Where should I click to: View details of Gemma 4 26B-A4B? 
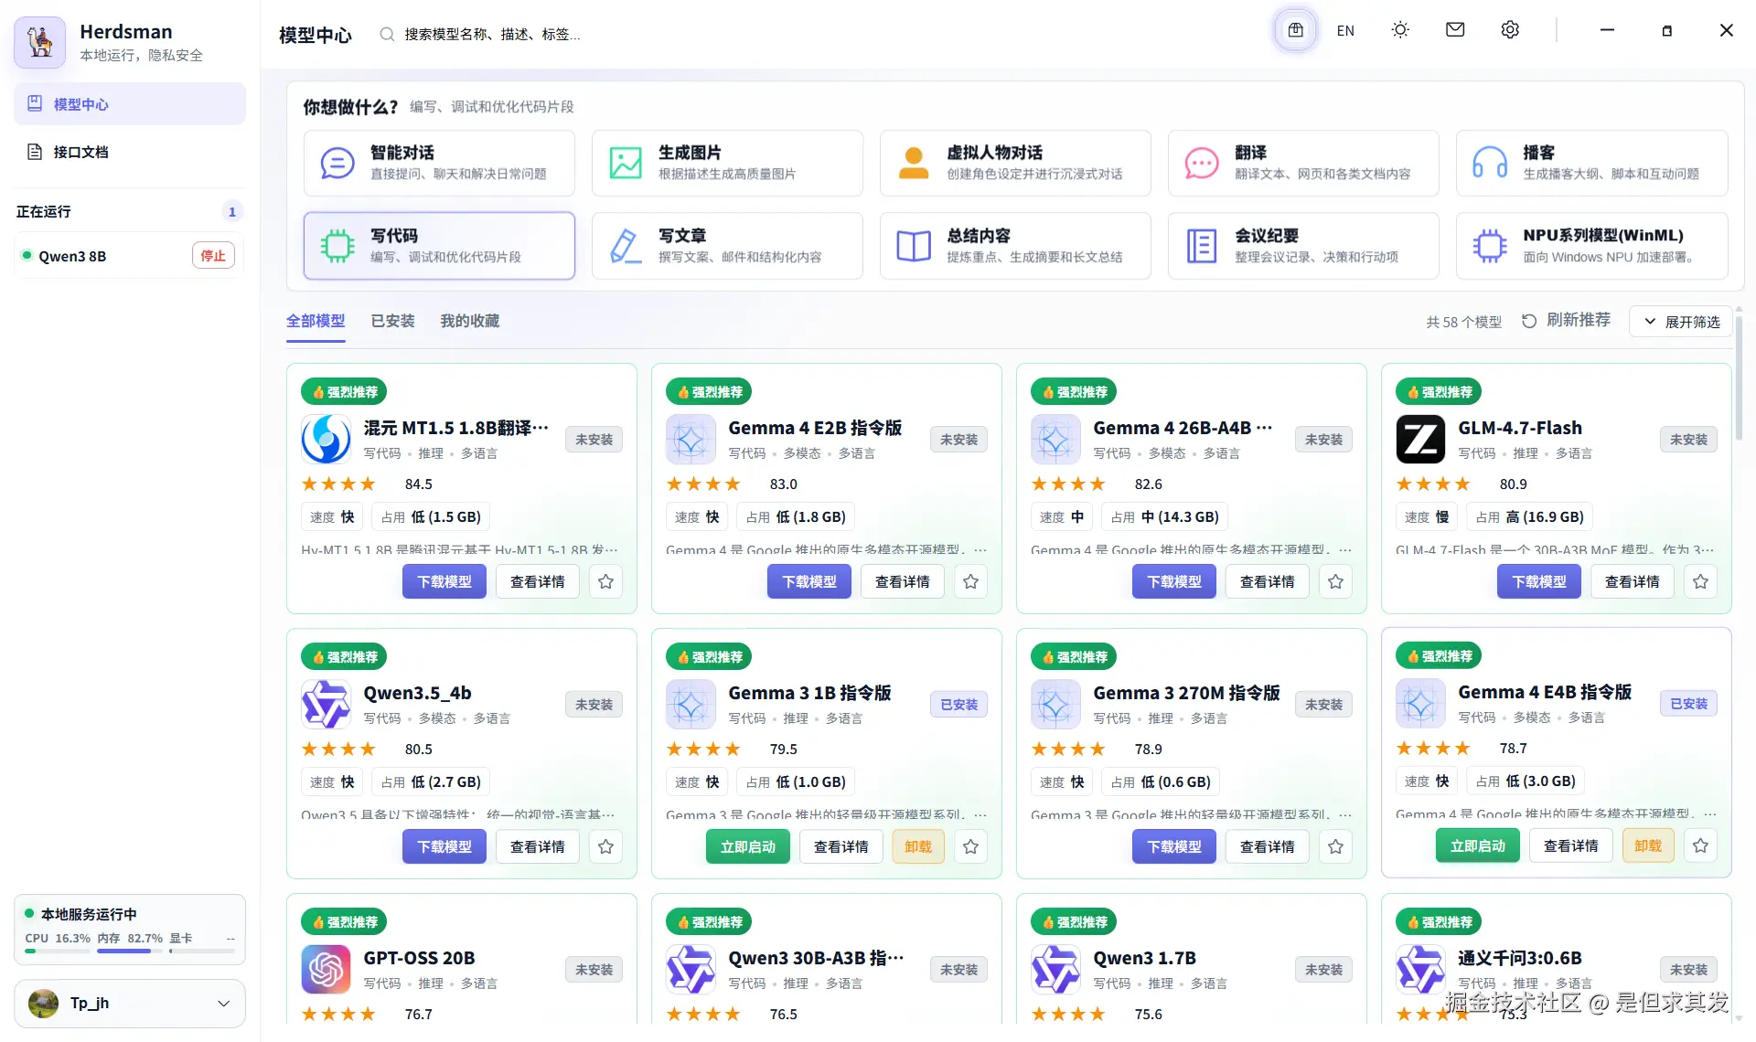point(1267,581)
